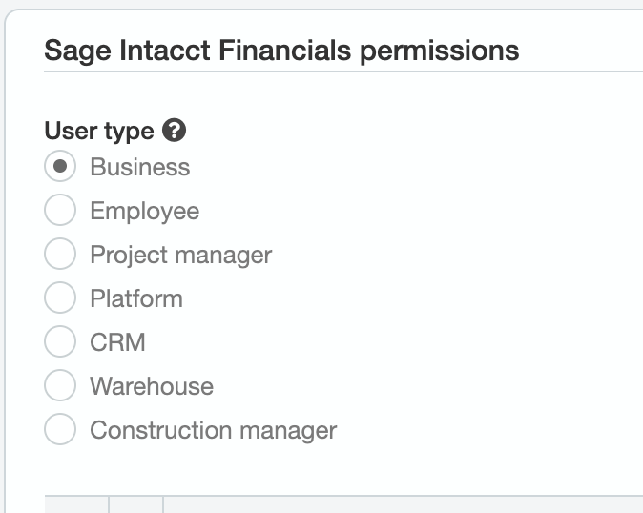This screenshot has width=643, height=513.
Task: Select the Employee radio button
Action: 60,211
